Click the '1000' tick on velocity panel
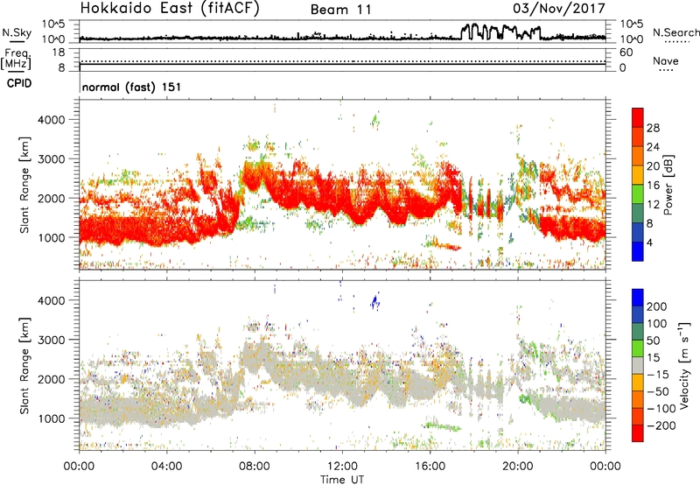 point(52,418)
